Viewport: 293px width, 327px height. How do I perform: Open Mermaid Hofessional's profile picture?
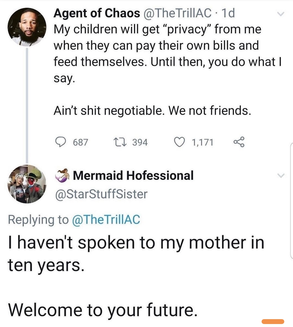pyautogui.click(x=27, y=184)
